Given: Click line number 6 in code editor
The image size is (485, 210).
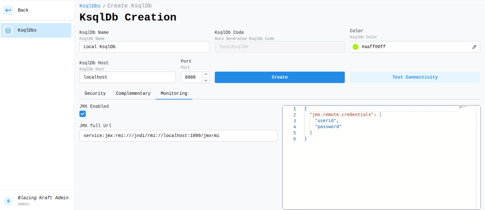Looking at the screenshot, I should (295, 139).
